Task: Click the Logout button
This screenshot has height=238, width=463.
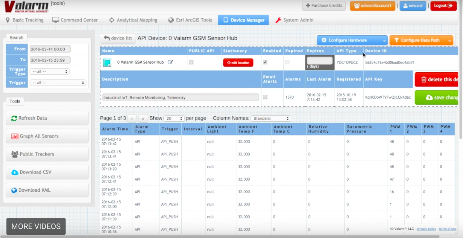Action: click(443, 5)
